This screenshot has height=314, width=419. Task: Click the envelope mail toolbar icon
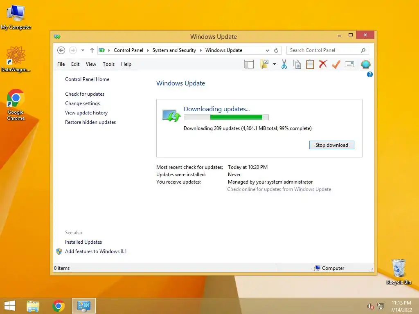click(x=349, y=64)
